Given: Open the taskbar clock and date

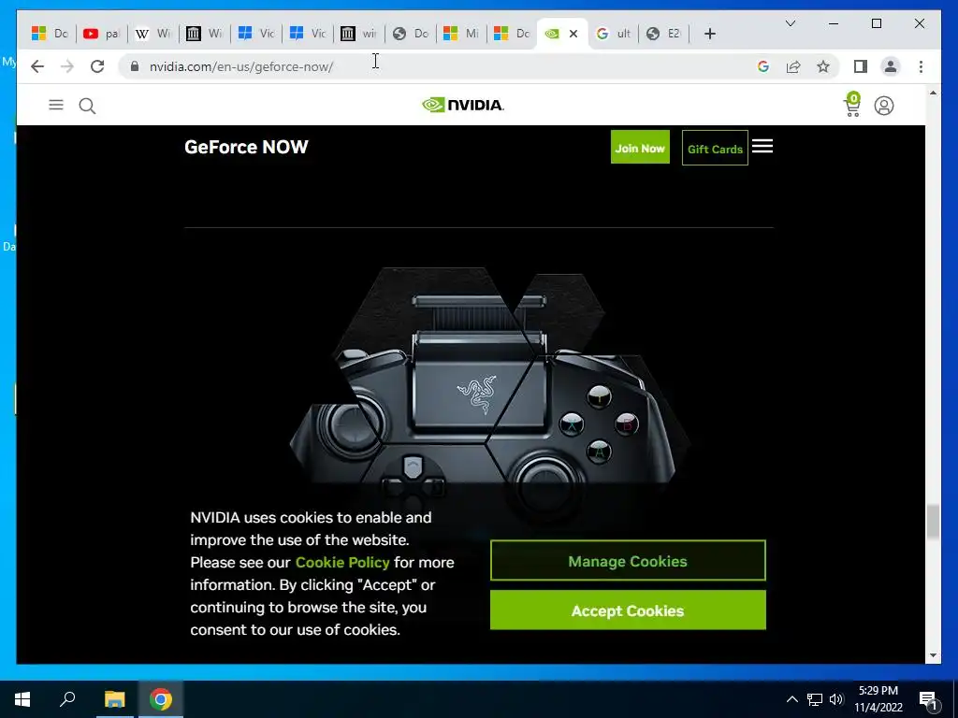Looking at the screenshot, I should pyautogui.click(x=878, y=699).
